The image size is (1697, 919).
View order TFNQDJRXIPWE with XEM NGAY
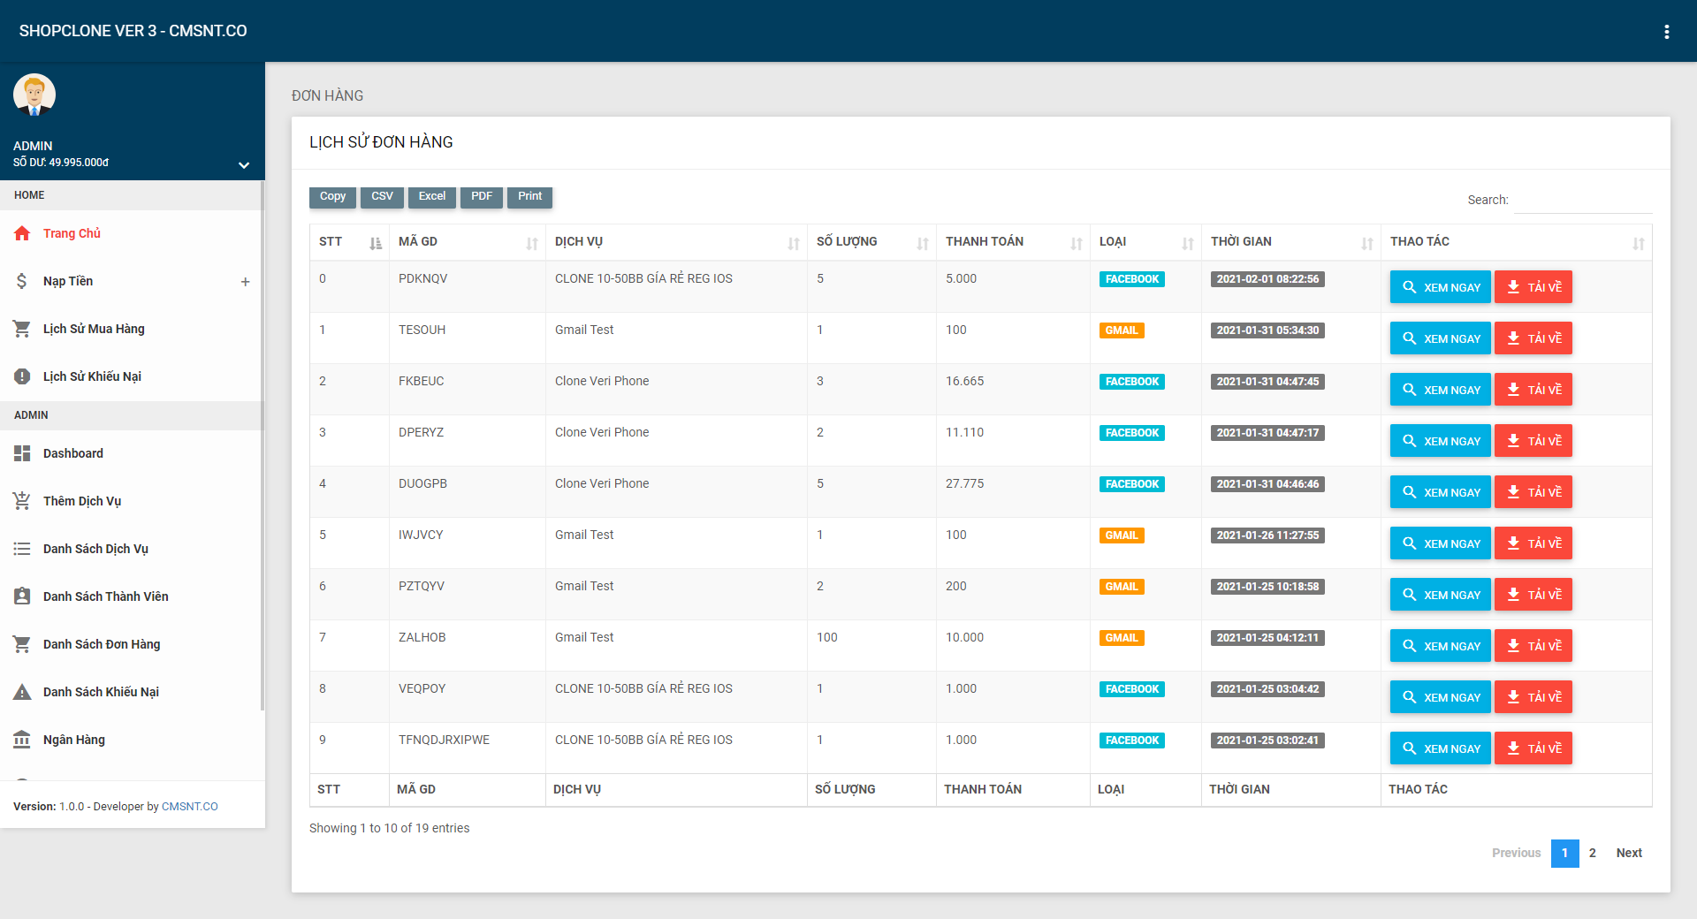(1441, 748)
